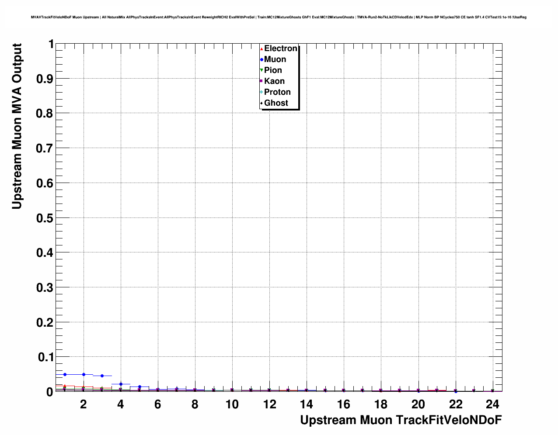Click the Ghost label in the legend
The width and height of the screenshot is (558, 435).
click(x=276, y=103)
